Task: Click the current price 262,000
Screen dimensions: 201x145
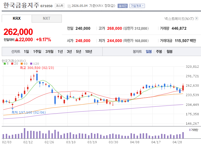Action: click(x=18, y=32)
